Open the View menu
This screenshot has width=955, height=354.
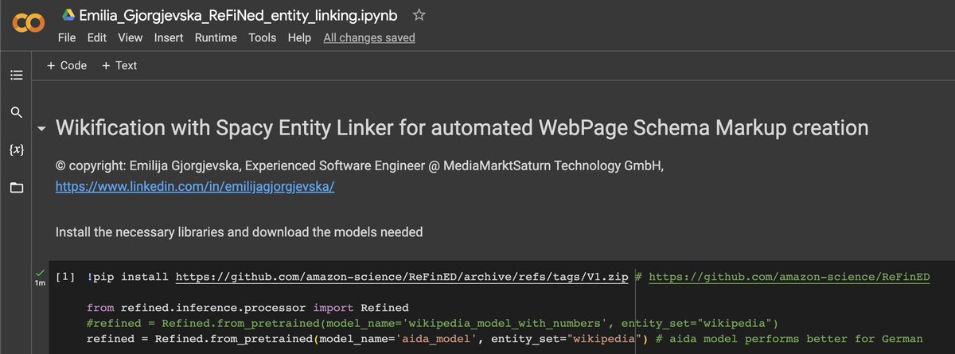131,37
